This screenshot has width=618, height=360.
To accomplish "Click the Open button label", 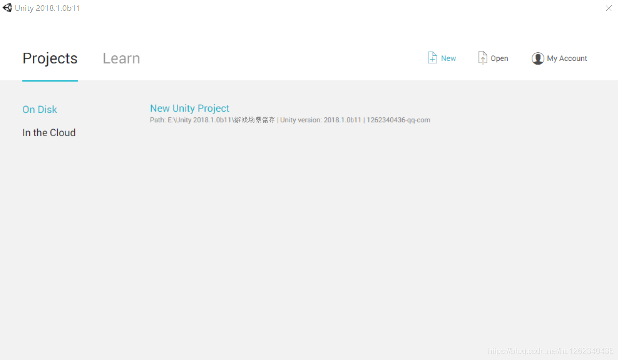I will [499, 58].
